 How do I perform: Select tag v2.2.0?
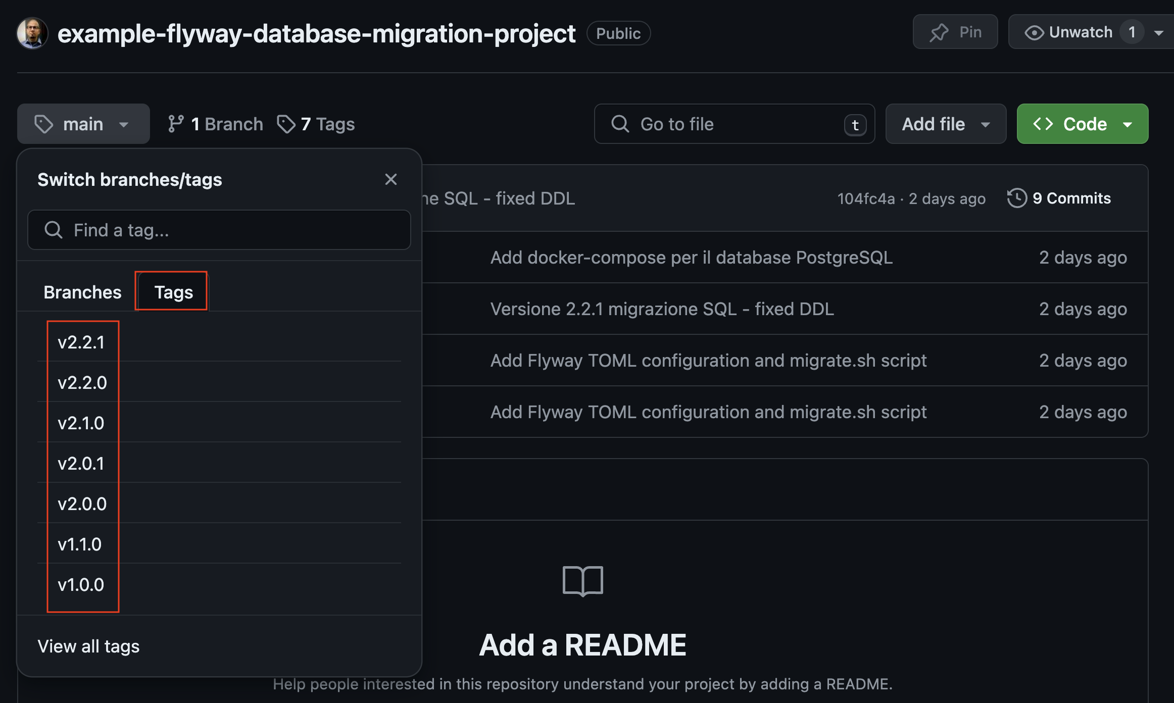coord(219,382)
